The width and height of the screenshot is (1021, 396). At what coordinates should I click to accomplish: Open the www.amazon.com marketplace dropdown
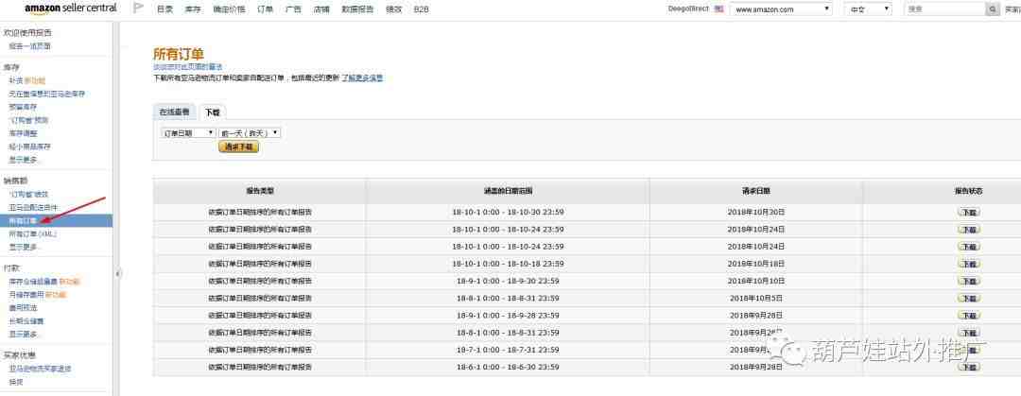pos(781,9)
